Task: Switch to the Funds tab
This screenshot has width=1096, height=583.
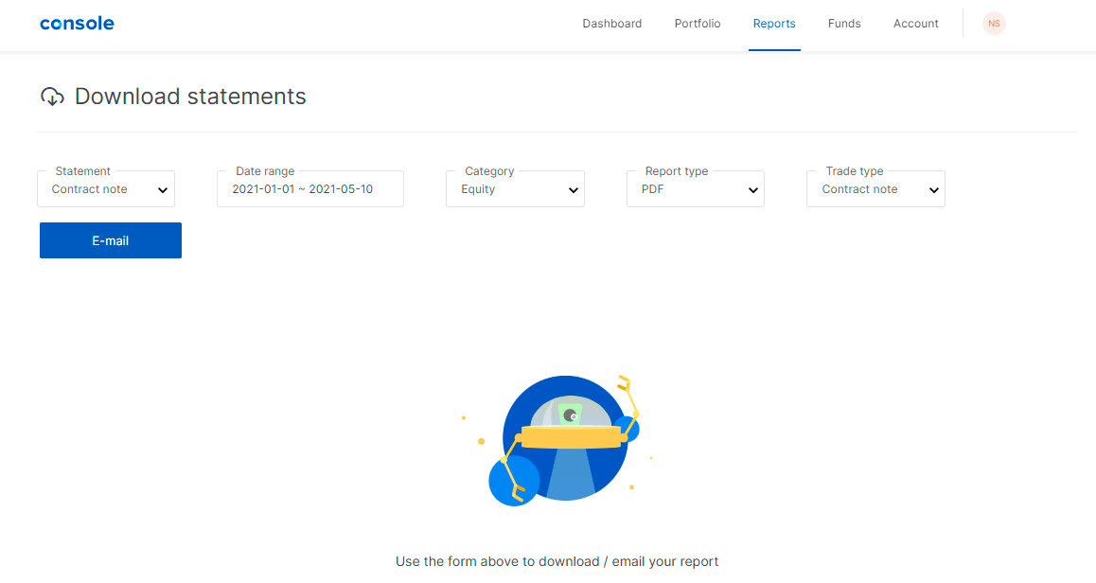Action: point(843,23)
